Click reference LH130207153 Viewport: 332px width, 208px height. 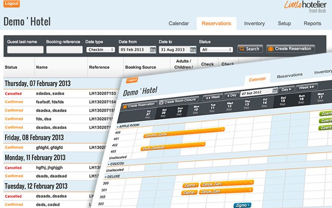103,94
